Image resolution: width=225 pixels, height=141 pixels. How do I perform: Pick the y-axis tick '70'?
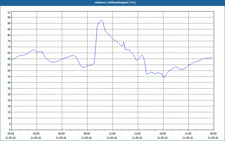point(9,47)
